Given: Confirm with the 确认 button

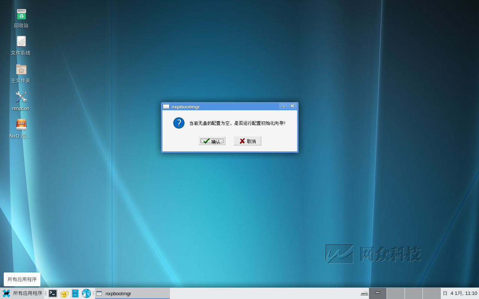Looking at the screenshot, I should click(x=212, y=141).
